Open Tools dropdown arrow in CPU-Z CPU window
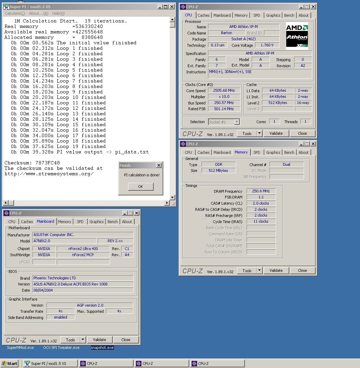This screenshot has width=360, height=368. (x=259, y=134)
